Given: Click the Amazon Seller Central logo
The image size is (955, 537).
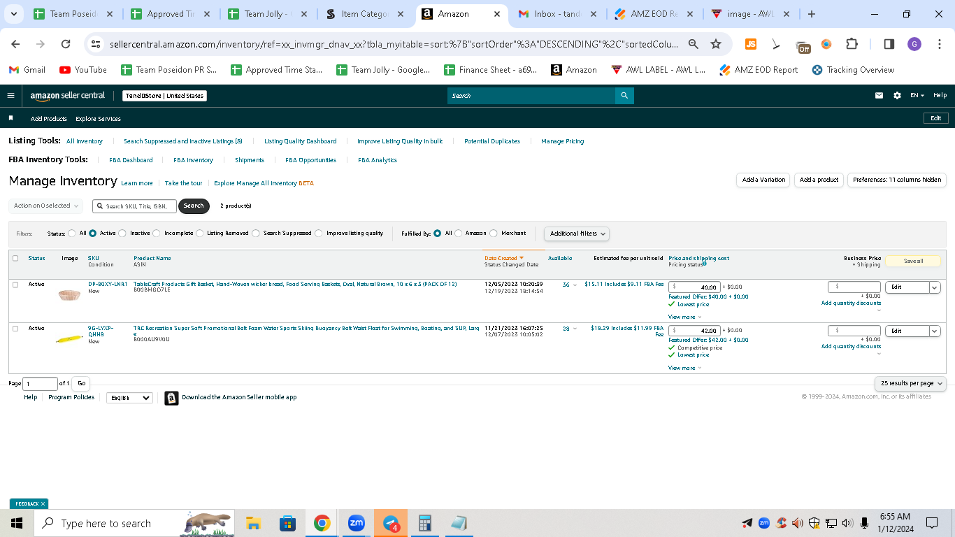Looking at the screenshot, I should 68,96.
